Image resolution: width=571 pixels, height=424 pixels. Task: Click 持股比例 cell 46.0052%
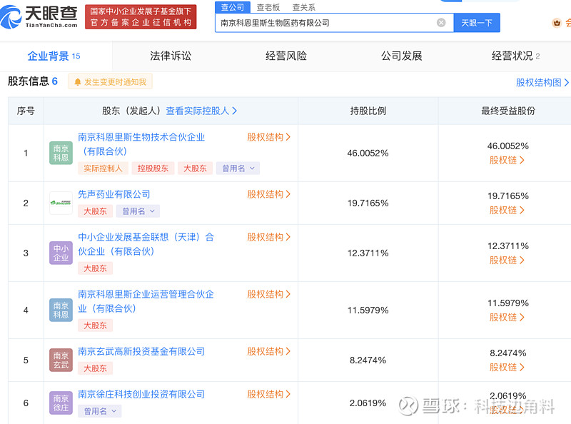click(368, 153)
